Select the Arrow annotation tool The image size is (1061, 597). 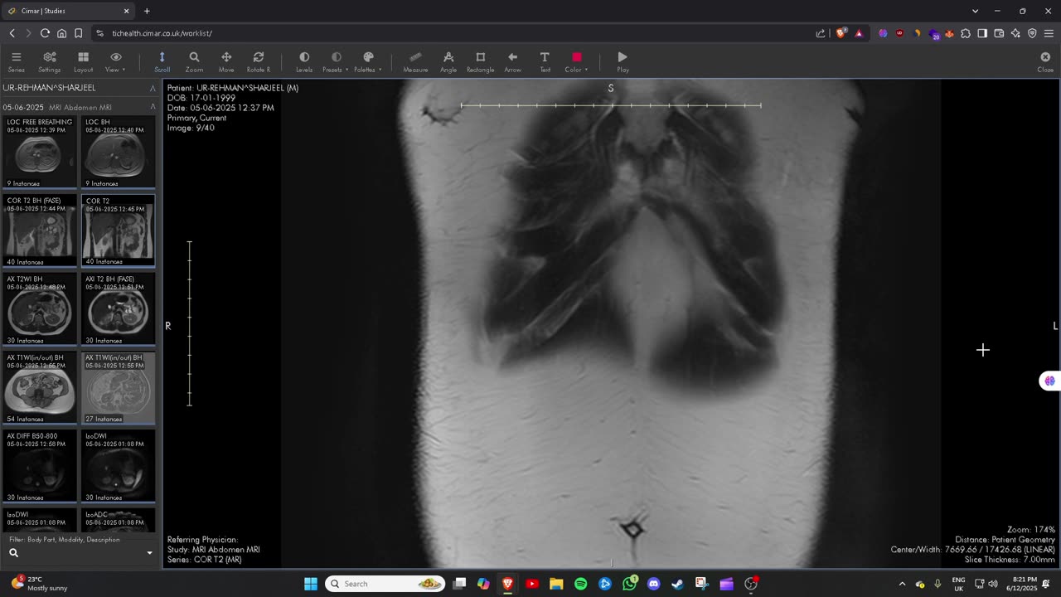(512, 62)
